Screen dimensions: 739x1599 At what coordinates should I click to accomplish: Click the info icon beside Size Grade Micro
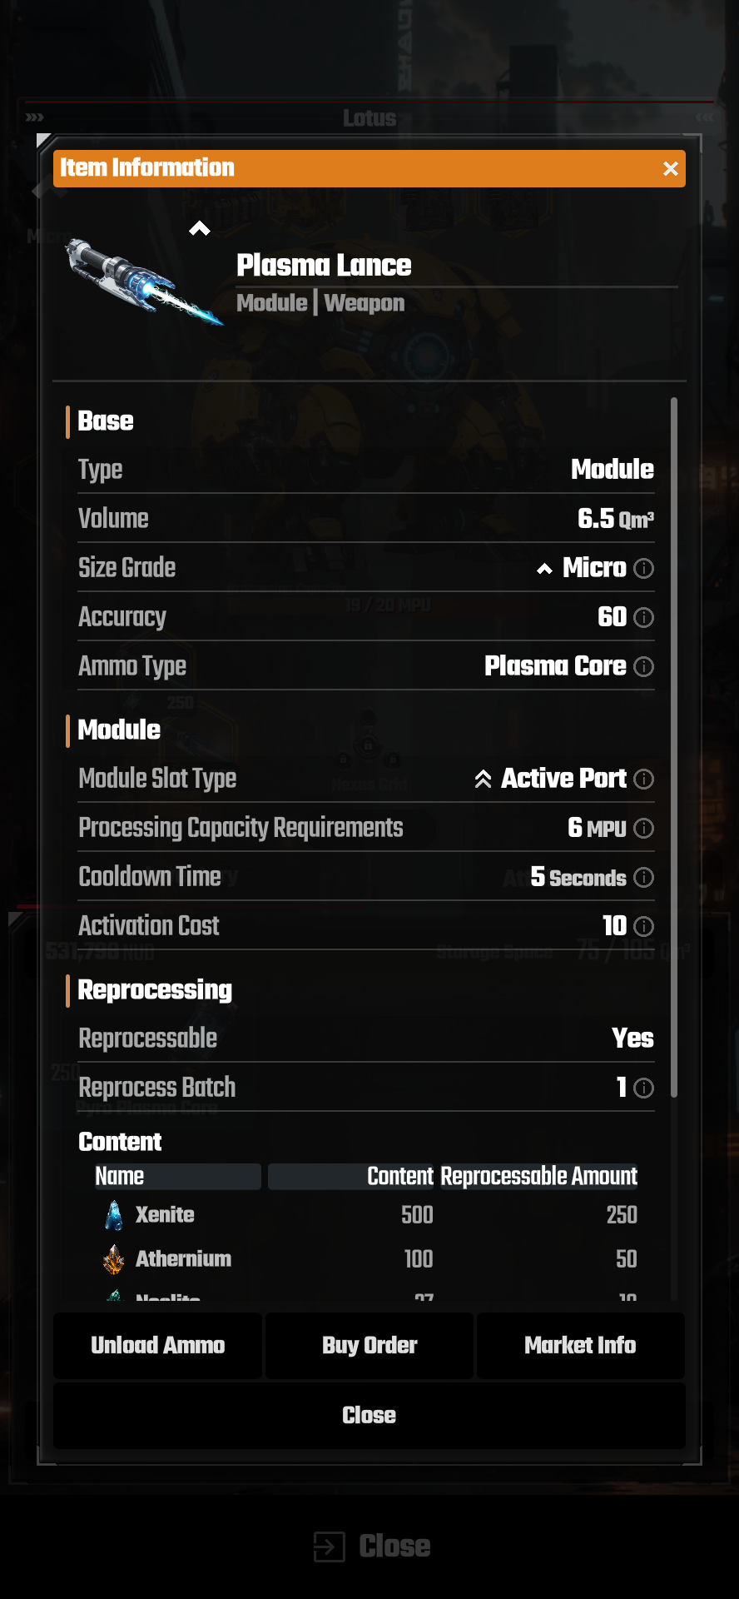[643, 568]
